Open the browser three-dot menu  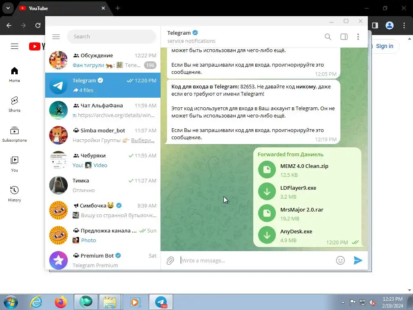coord(404,25)
